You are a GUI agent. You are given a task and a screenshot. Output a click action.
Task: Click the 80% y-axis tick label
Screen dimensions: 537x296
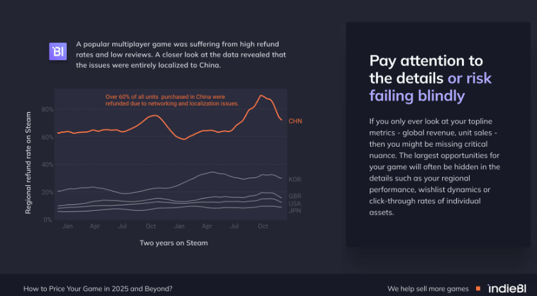tap(47, 110)
